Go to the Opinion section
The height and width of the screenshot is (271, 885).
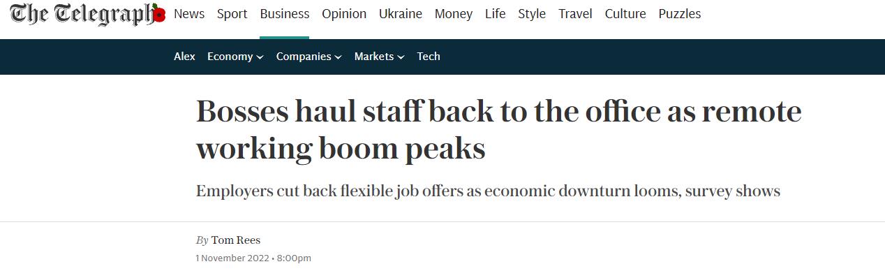pos(344,14)
